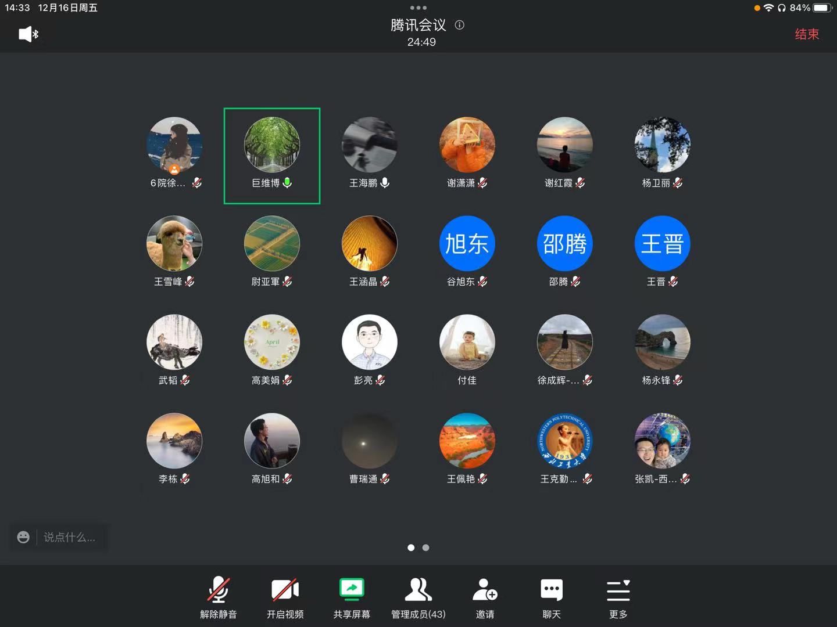This screenshot has width=837, height=627.
Task: Switch to the second participant page dot
Action: point(425,547)
